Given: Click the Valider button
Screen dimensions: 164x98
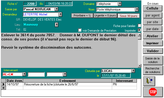Looking at the screenshot, I should pyautogui.click(x=153, y=51).
